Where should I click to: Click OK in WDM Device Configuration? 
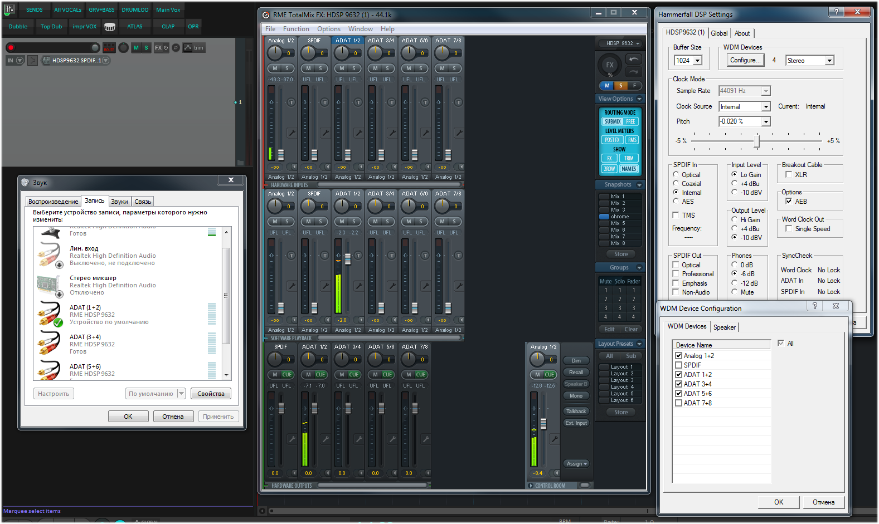click(779, 502)
